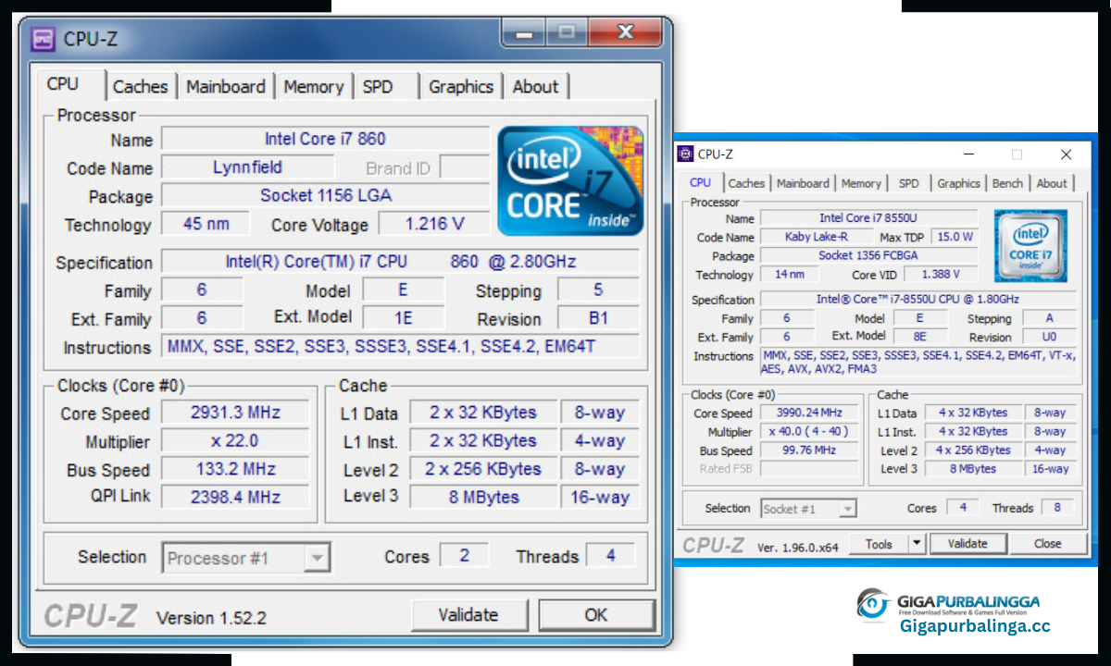Expand the Processor #1 selection dropdown
This screenshot has height=666, width=1111.
tap(317, 558)
